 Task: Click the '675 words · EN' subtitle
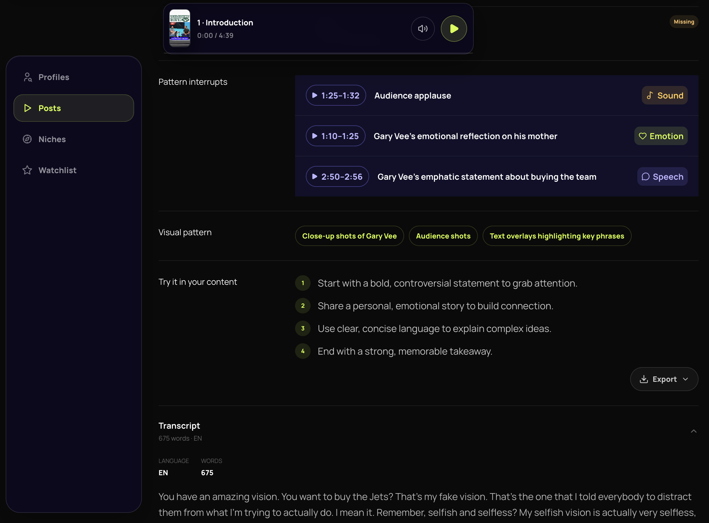[180, 438]
